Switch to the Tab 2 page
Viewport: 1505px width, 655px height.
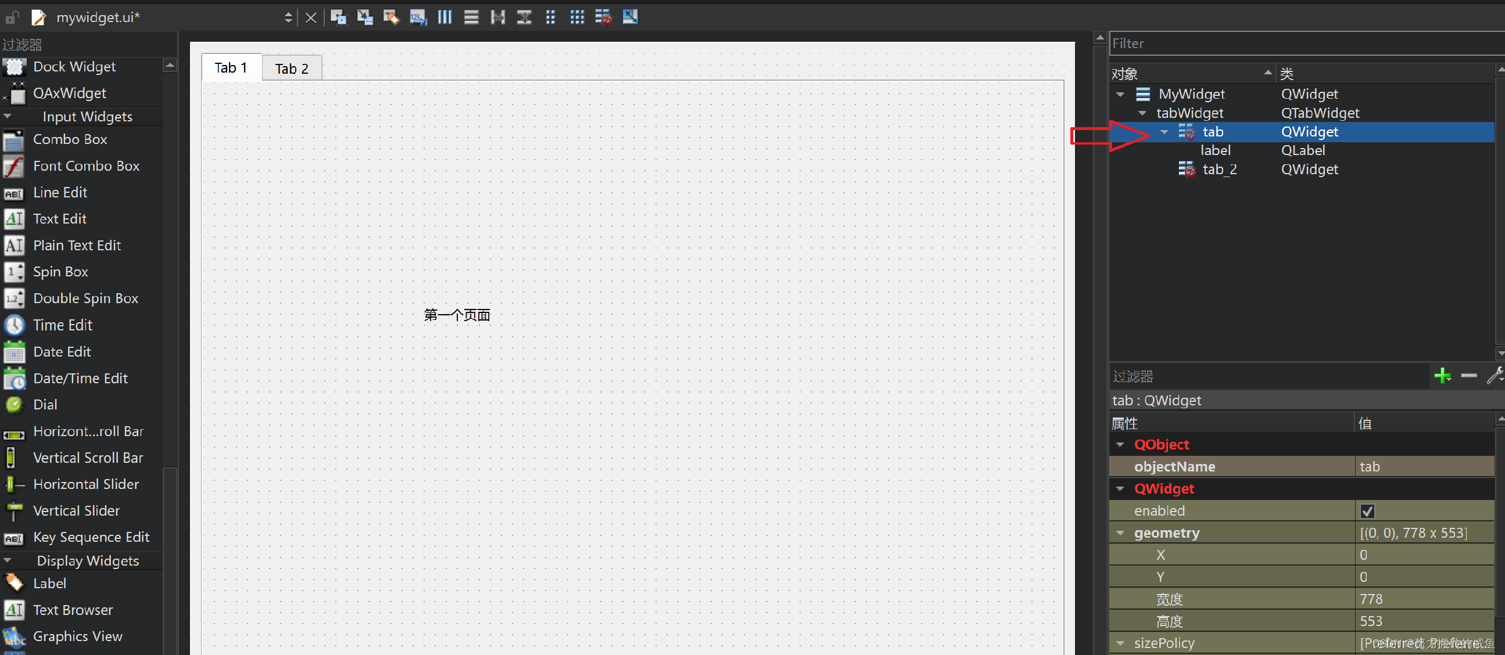coord(292,68)
